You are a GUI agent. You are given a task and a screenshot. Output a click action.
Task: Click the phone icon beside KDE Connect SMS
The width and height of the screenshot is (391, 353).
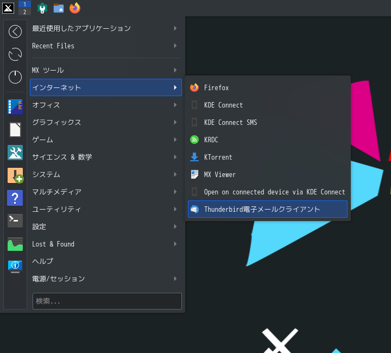click(x=194, y=122)
